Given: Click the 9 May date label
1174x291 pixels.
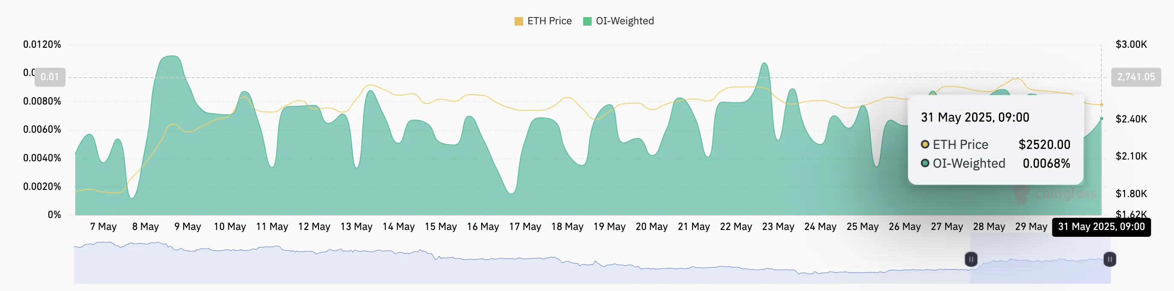Looking at the screenshot, I should pyautogui.click(x=188, y=227).
